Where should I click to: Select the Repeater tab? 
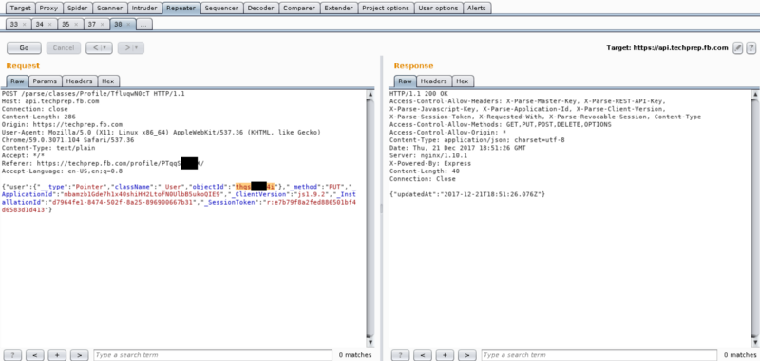tap(180, 9)
